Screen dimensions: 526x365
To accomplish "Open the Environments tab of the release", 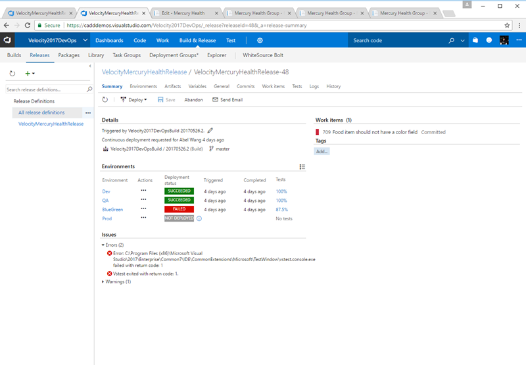I will [x=143, y=86].
